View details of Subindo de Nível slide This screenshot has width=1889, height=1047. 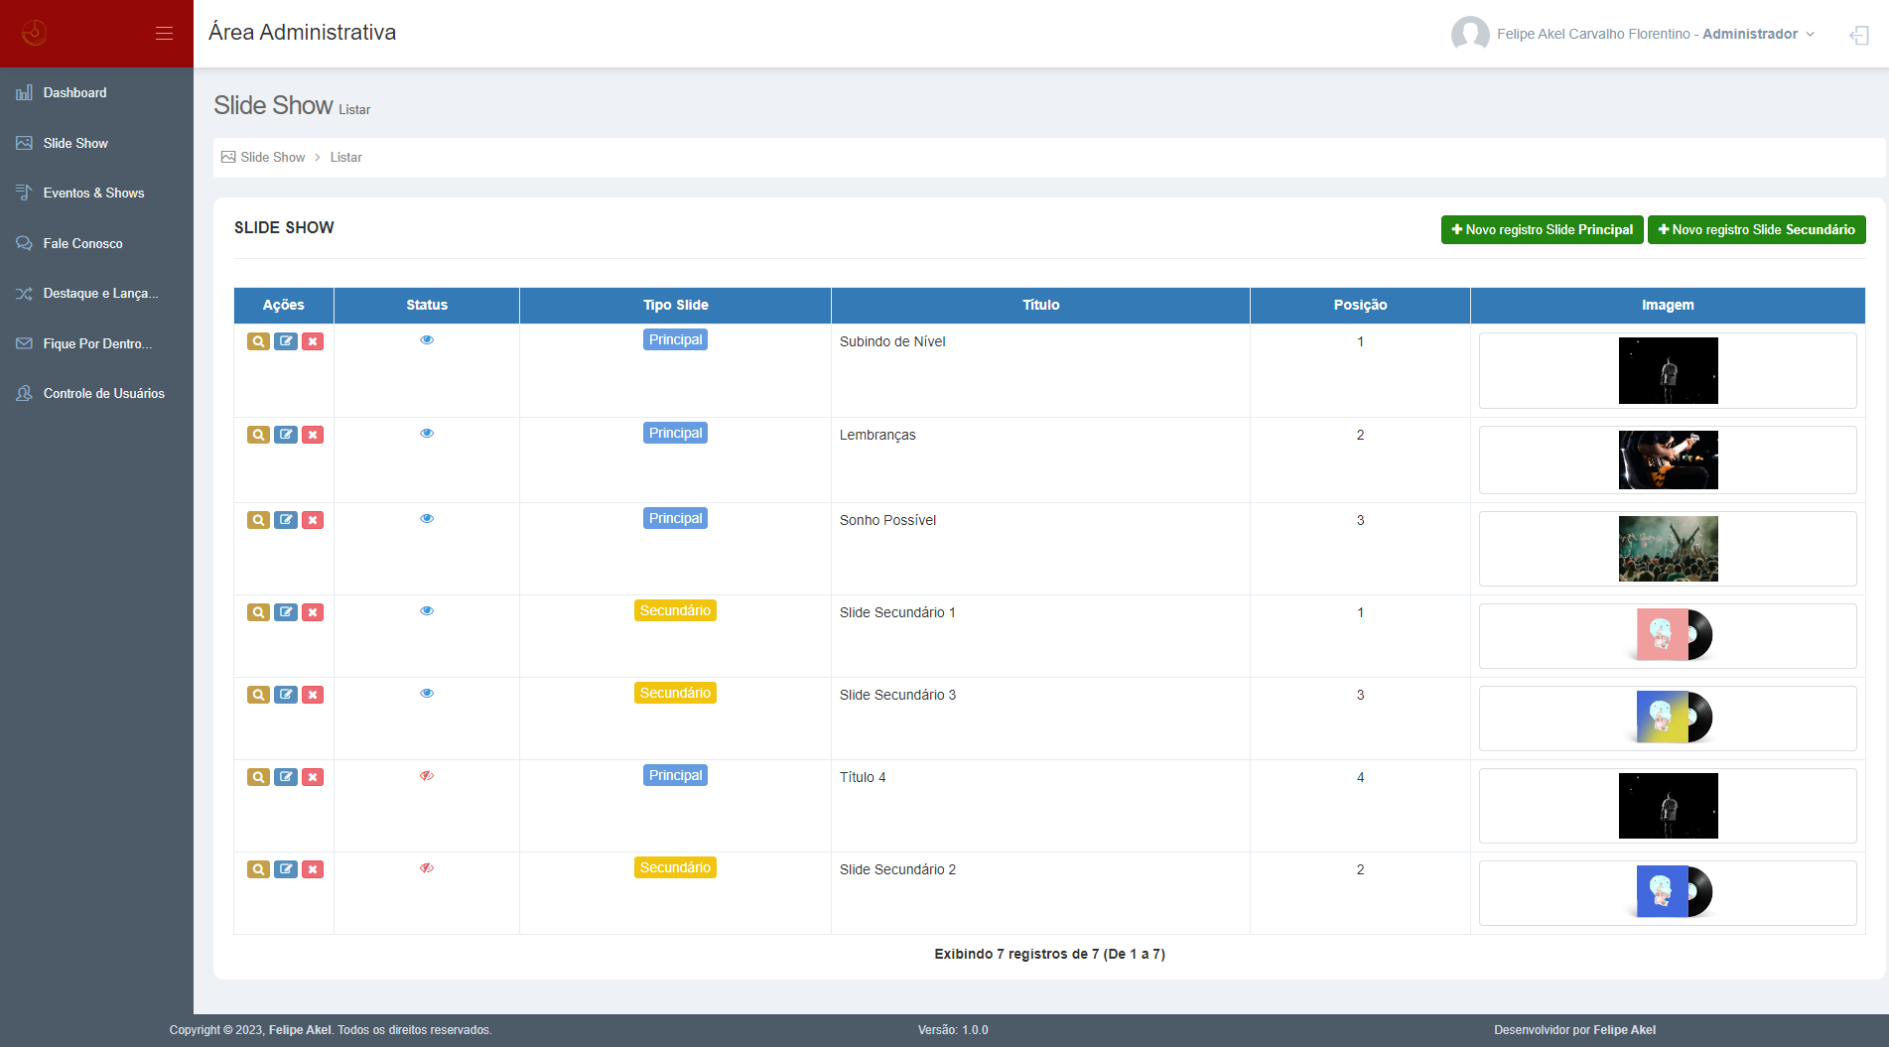[x=258, y=341]
